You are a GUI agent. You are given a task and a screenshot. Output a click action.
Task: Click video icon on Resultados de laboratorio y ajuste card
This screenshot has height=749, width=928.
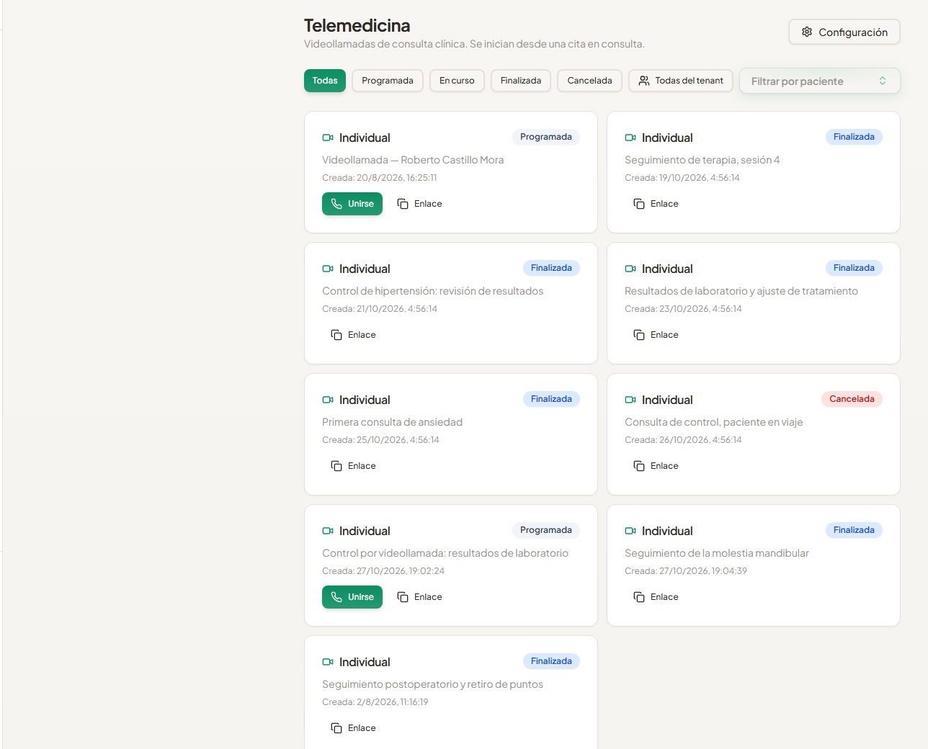(x=630, y=269)
